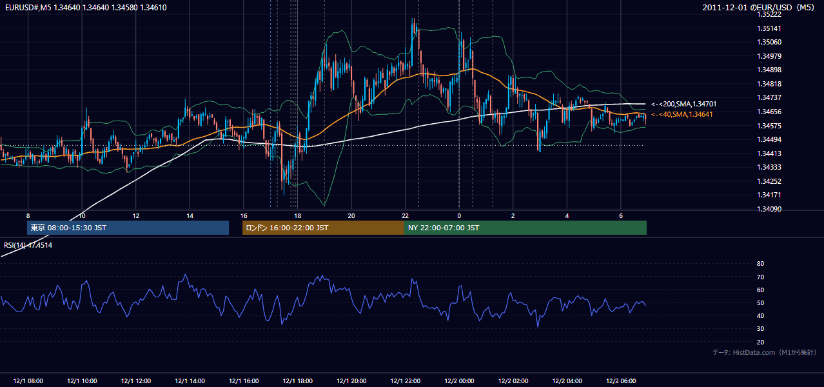Click price axis label 1.34494

click(x=769, y=139)
